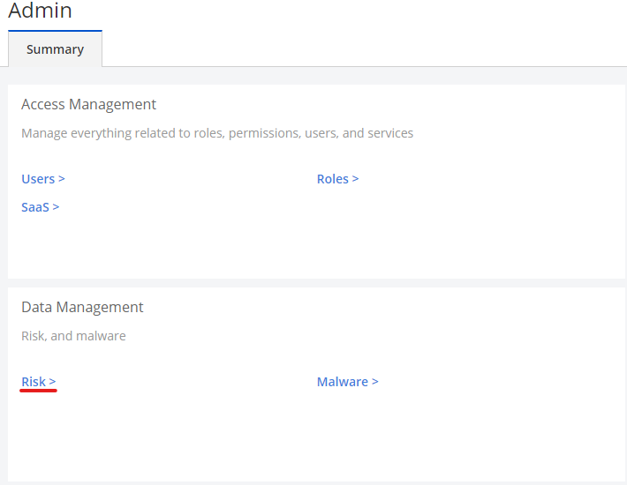Navigate to the Risk section
This screenshot has width=627, height=485.
pyautogui.click(x=34, y=382)
